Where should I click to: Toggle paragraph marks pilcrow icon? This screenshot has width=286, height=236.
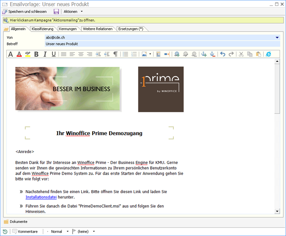[116, 54]
